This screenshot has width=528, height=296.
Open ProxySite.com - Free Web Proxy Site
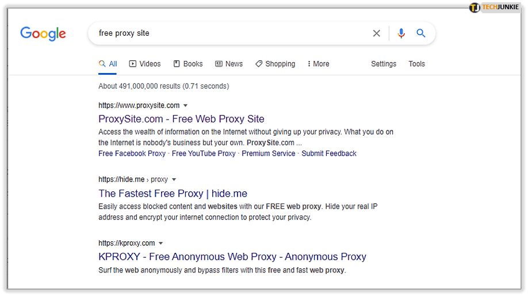181,119
